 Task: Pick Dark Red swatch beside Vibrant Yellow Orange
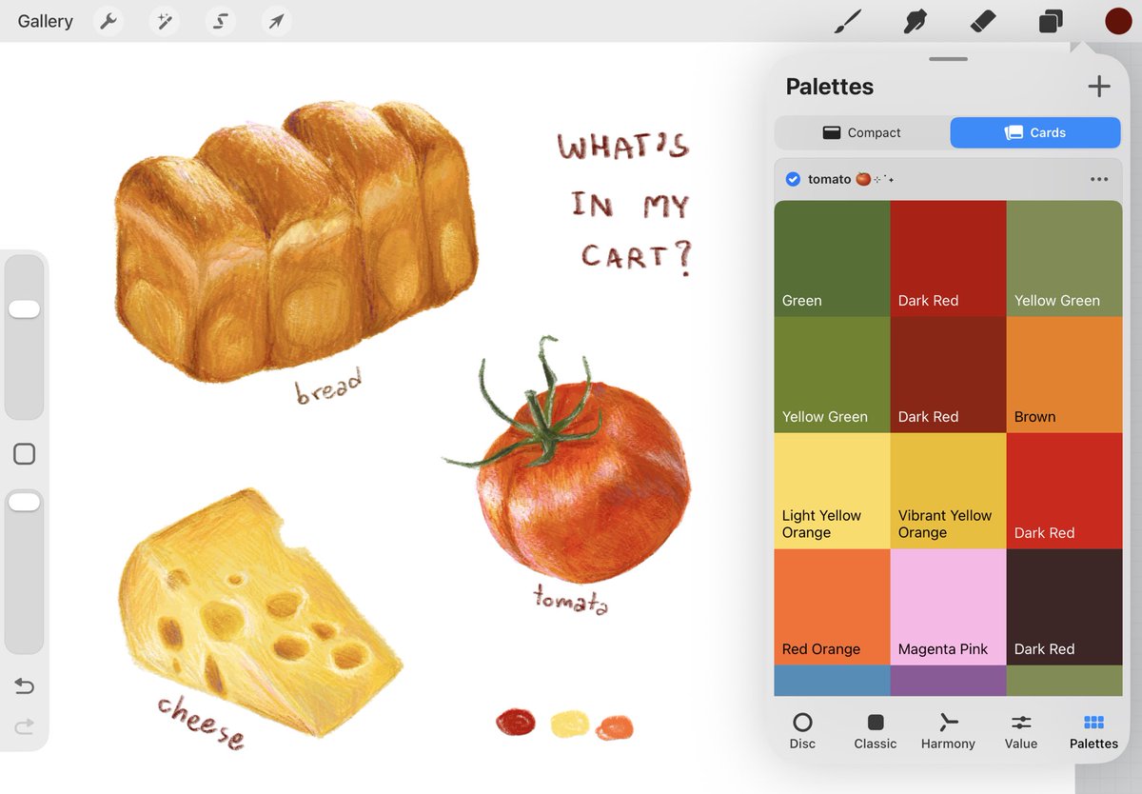1064,490
